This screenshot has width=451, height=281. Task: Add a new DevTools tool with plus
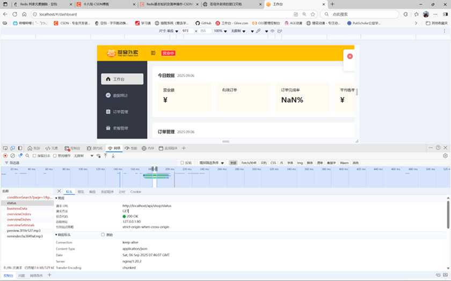tap(184, 148)
